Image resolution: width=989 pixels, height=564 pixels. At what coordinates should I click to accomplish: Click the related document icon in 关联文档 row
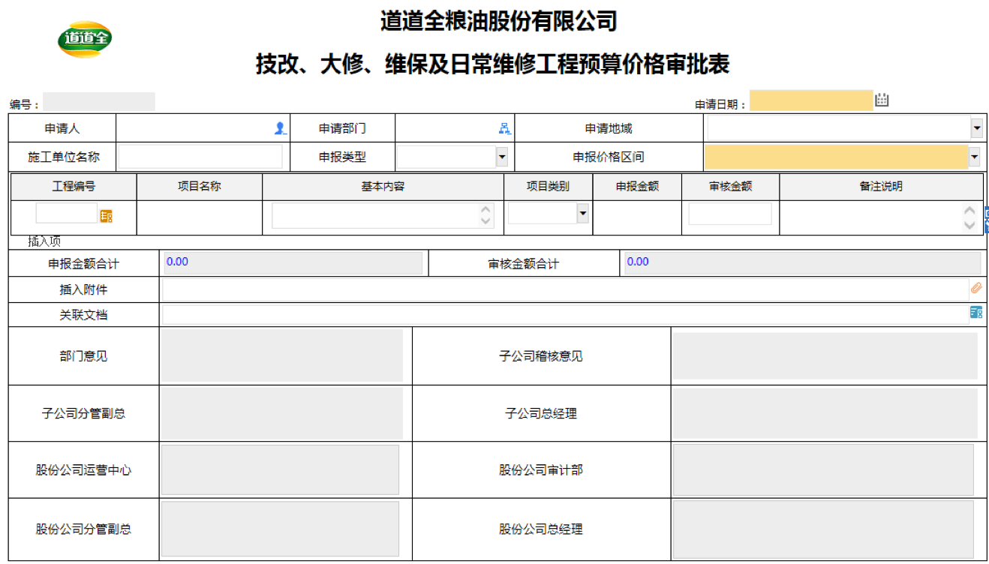coord(975,313)
